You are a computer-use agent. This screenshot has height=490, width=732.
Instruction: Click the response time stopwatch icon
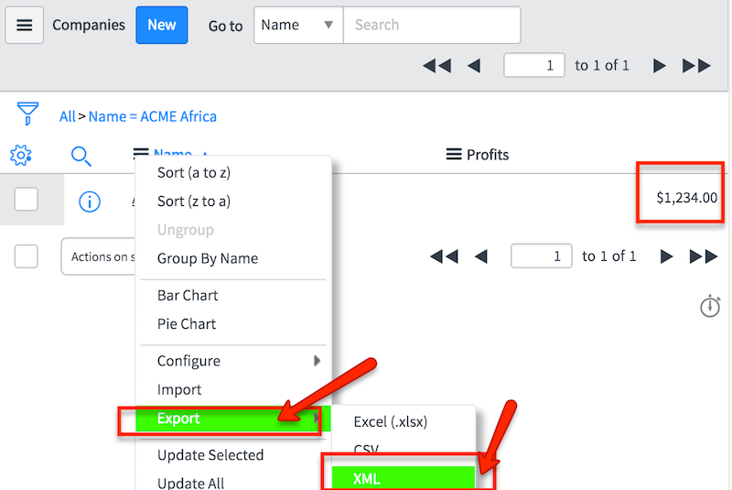710,306
